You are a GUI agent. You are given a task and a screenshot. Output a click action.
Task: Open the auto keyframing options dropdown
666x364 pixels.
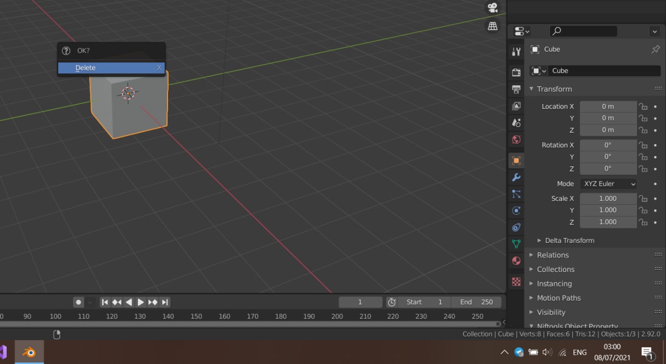pos(90,302)
